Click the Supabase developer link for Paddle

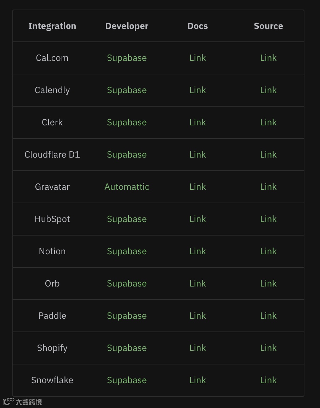[127, 316]
